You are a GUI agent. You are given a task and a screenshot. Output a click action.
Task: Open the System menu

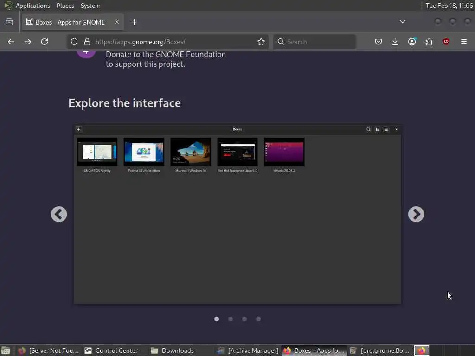click(x=90, y=6)
